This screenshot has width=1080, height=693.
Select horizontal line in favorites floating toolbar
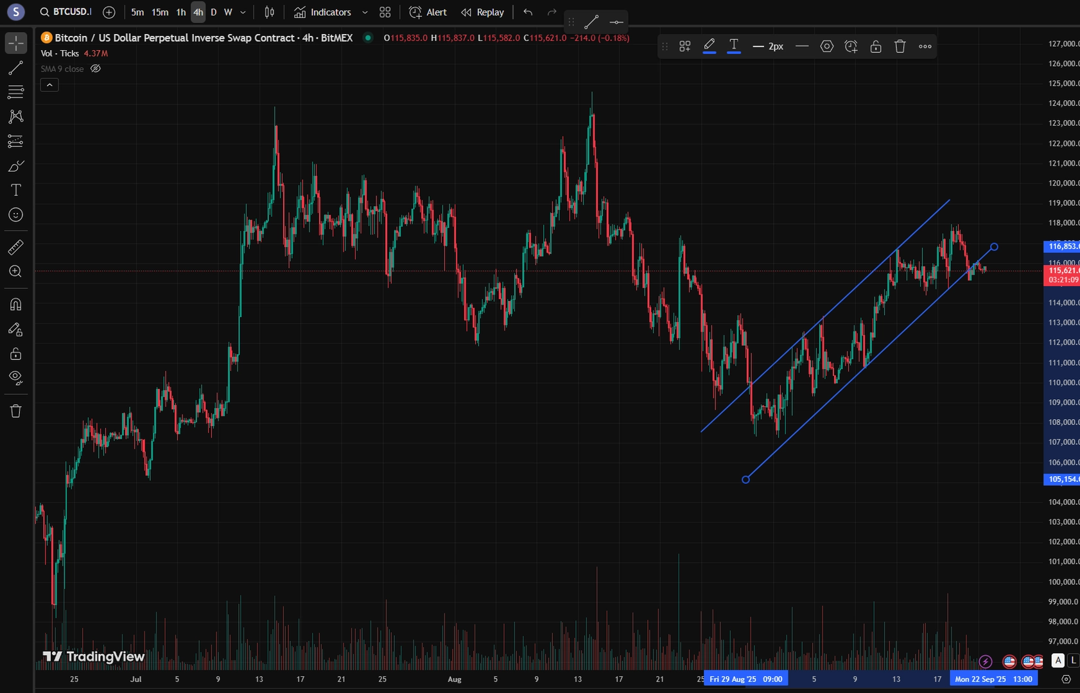pyautogui.click(x=616, y=22)
